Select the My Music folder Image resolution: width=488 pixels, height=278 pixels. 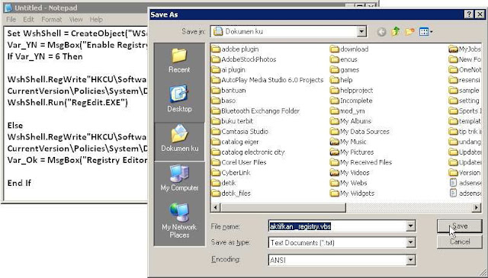coord(348,142)
